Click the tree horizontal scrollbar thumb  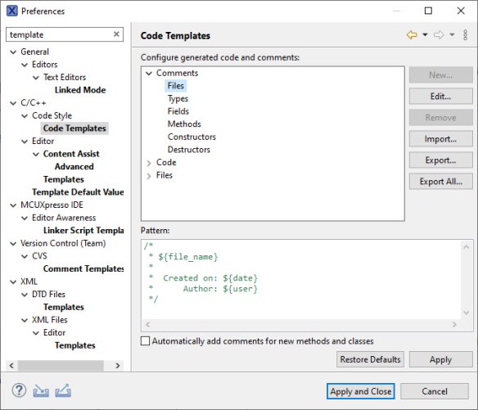[61, 365]
